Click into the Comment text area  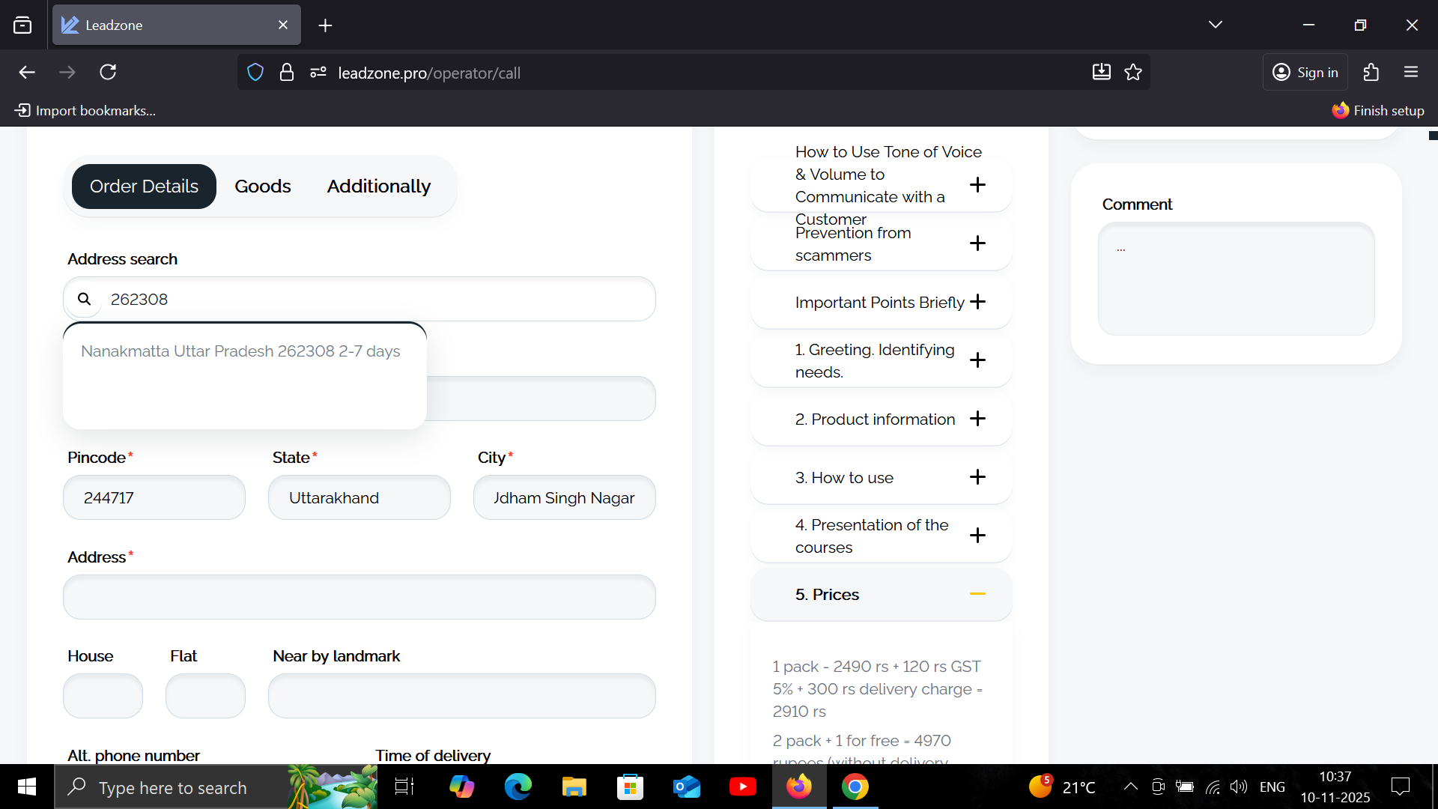point(1236,279)
